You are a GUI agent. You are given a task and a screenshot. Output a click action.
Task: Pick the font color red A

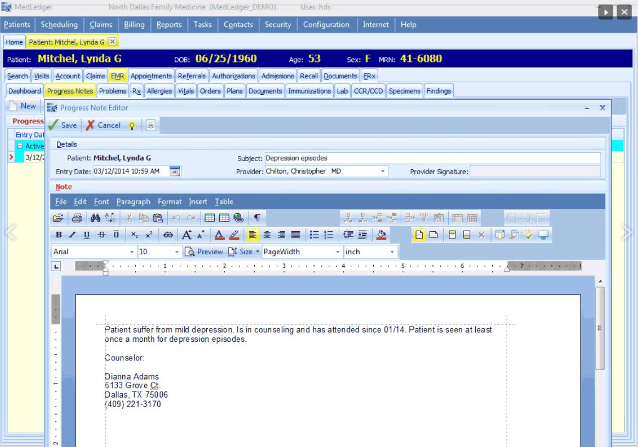[x=219, y=234]
